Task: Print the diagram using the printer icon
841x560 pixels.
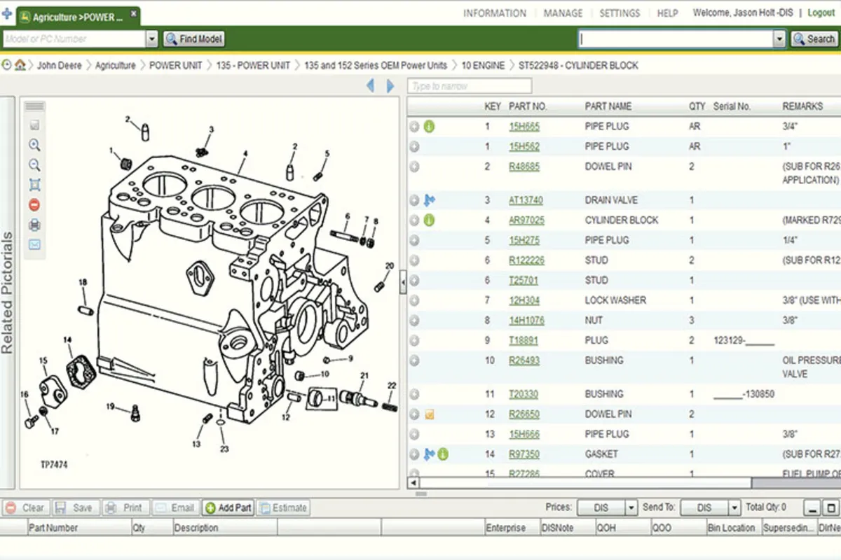Action: [x=34, y=225]
